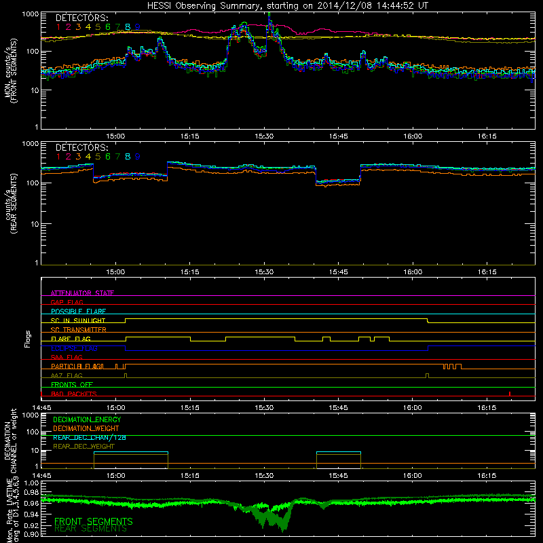This screenshot has height=543, width=543.
Task: Click the FRONTS OFF flag label
Action: click(x=72, y=384)
